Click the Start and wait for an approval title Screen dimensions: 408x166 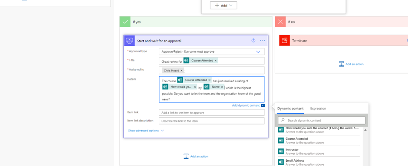[159, 41]
